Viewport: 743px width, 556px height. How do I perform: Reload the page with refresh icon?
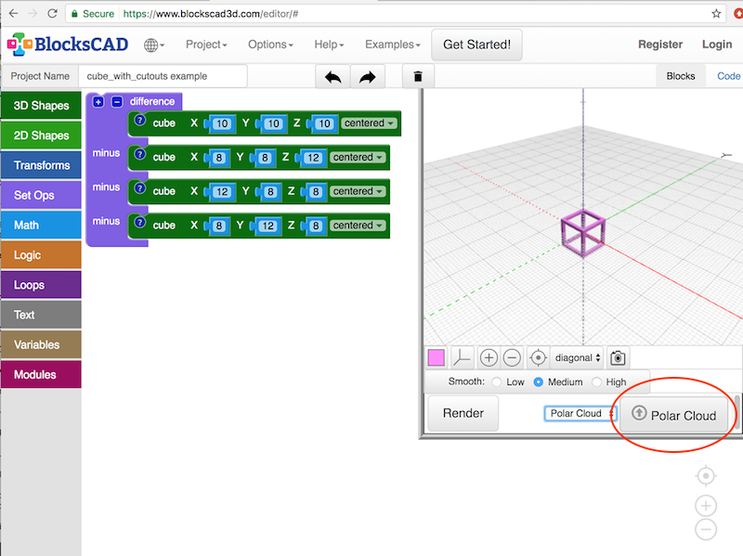pos(53,13)
